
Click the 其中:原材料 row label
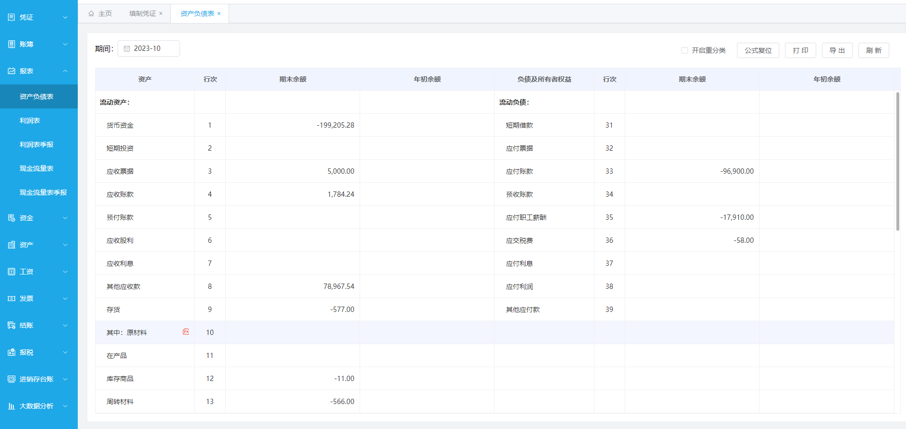pos(127,333)
